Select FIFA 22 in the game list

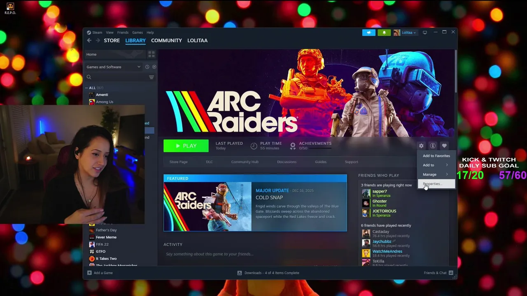(102, 245)
